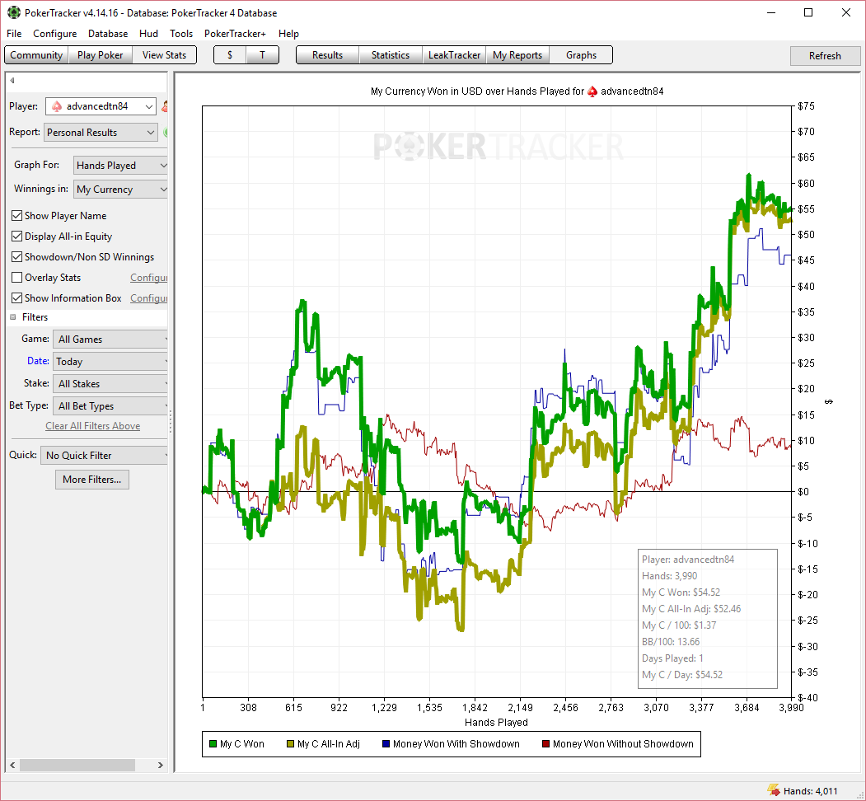The height and width of the screenshot is (801, 866).
Task: Open the Winnings in dropdown
Action: coord(120,190)
